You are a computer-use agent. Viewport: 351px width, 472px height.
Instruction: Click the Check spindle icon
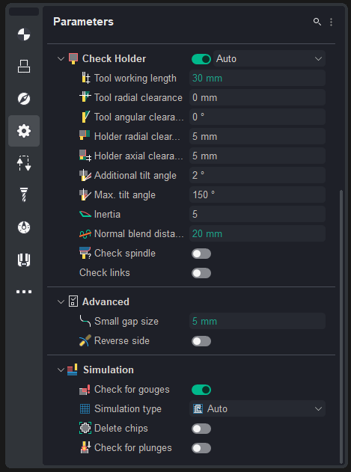pyautogui.click(x=85, y=253)
